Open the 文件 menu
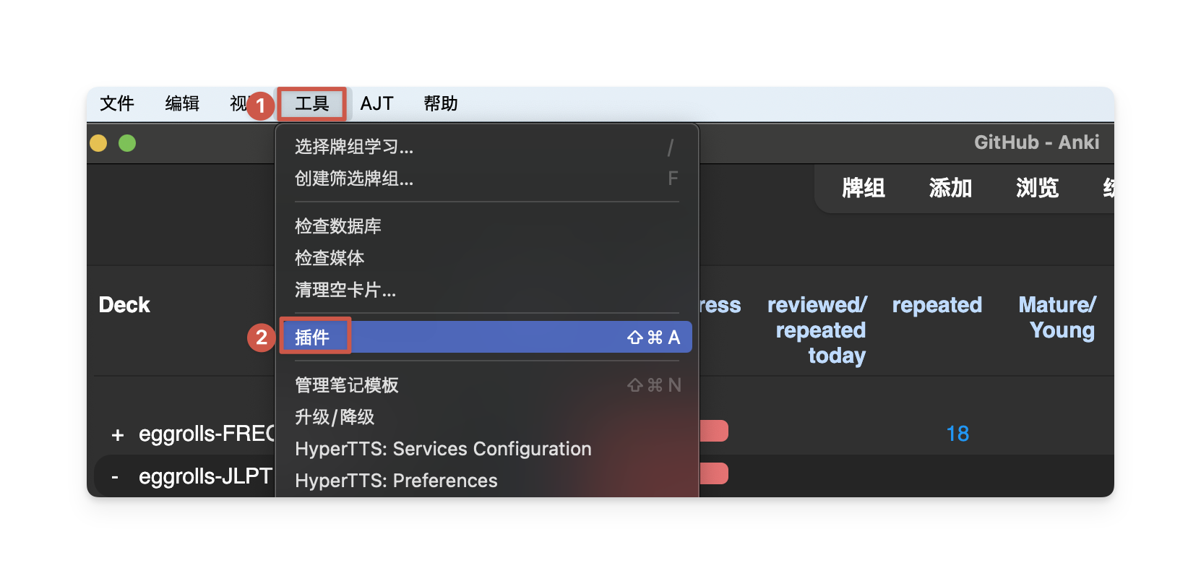The height and width of the screenshot is (584, 1201). point(117,104)
